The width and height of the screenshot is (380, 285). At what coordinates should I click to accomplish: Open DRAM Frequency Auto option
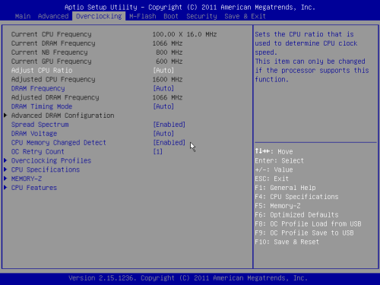point(163,88)
